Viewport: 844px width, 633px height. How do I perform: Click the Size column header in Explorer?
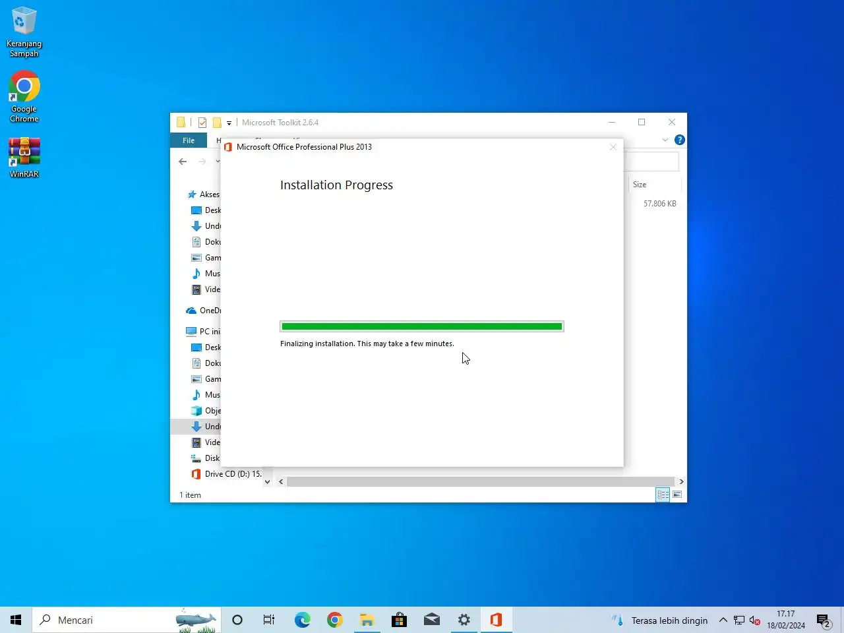point(640,185)
